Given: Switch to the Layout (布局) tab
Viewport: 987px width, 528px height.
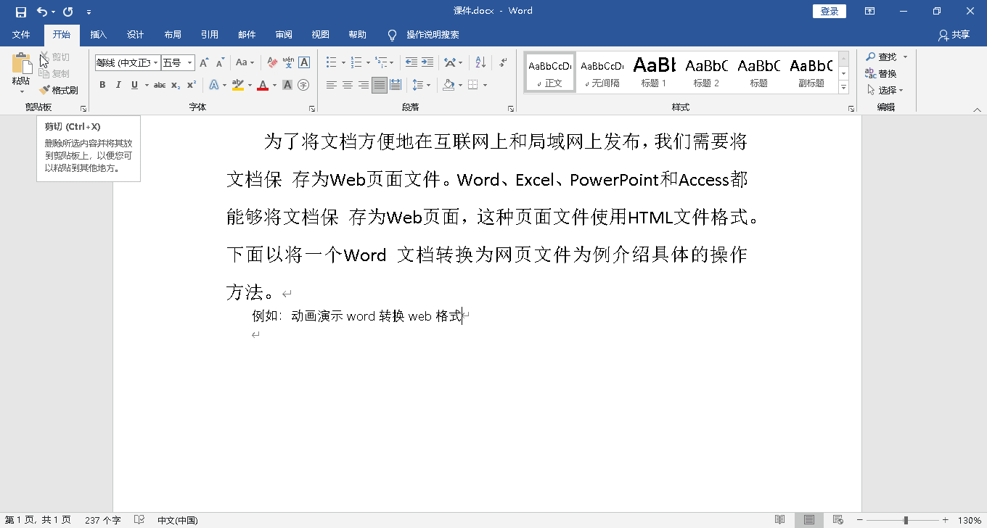Looking at the screenshot, I should tap(173, 35).
